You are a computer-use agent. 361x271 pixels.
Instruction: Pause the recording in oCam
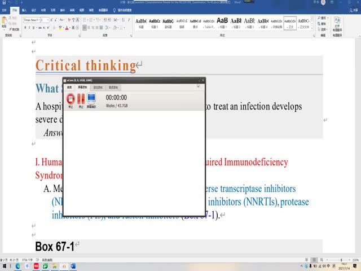click(x=81, y=100)
